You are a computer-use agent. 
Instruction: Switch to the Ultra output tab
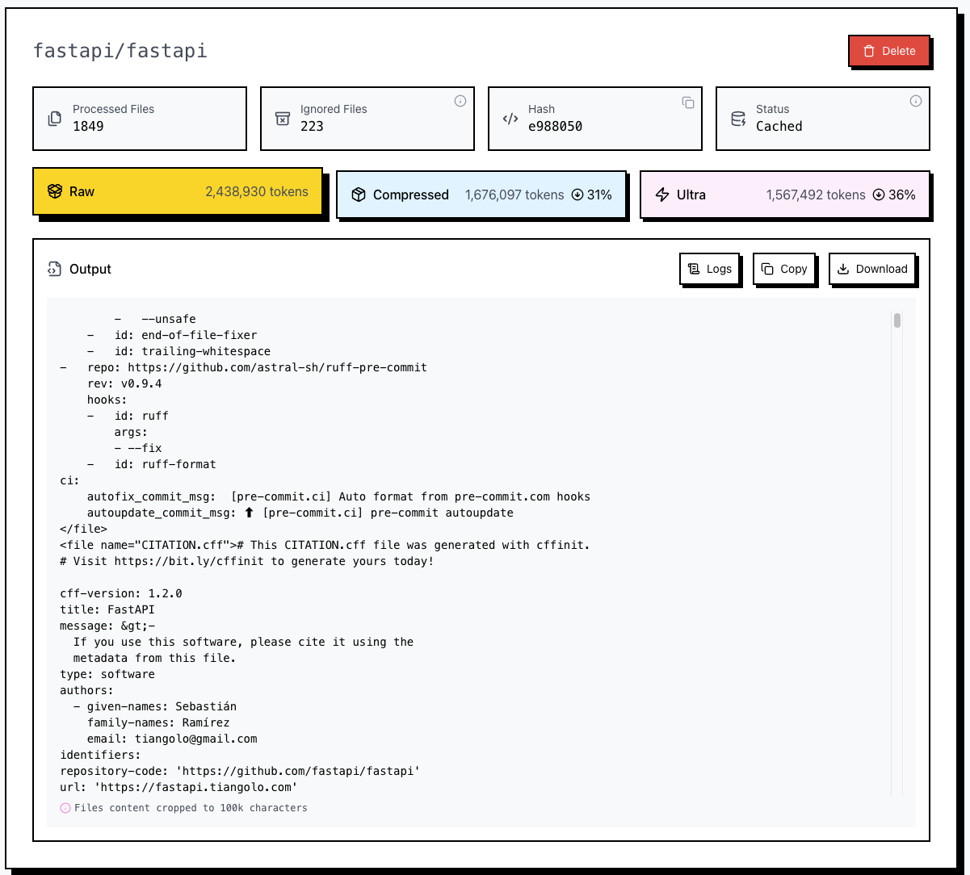[x=785, y=195]
